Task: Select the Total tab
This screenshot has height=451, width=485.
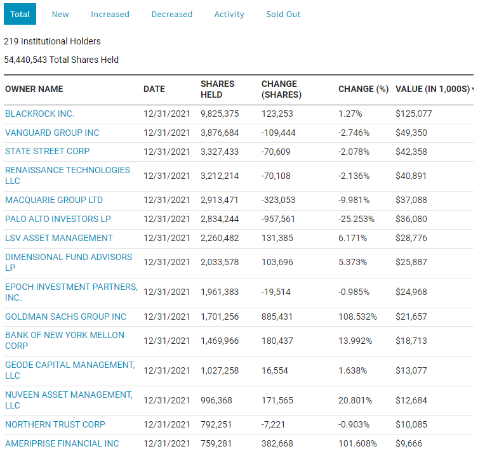Action: pyautogui.click(x=20, y=14)
